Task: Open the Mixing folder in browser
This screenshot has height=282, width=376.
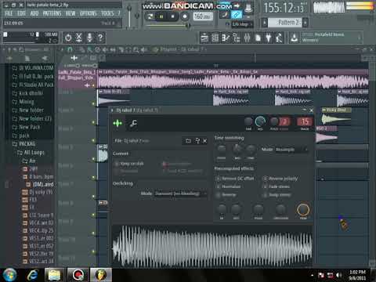Action: click(x=23, y=102)
